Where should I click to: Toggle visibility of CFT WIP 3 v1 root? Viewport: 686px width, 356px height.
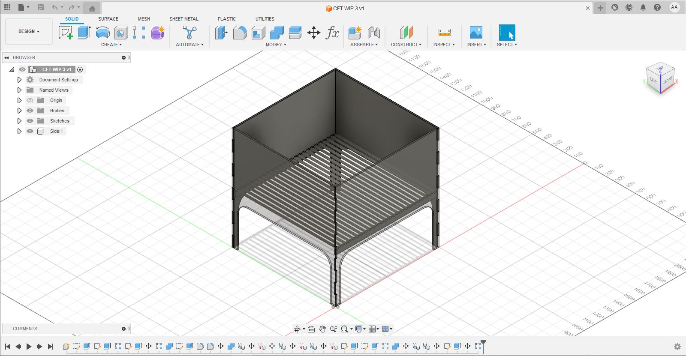(x=22, y=69)
